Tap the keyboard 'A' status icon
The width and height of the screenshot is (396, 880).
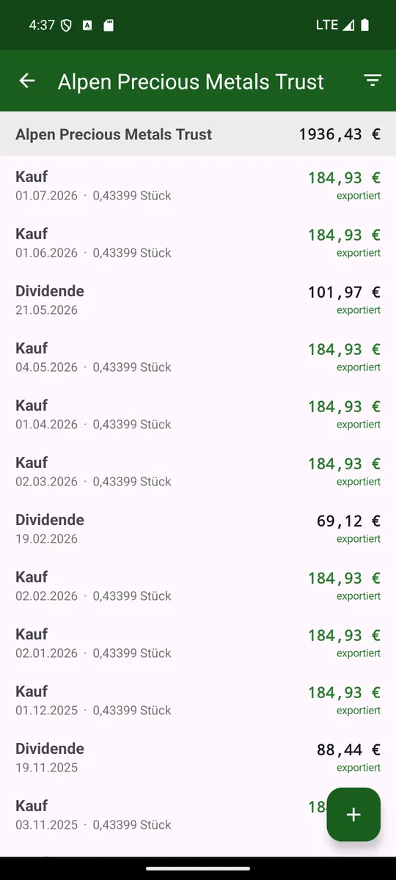point(87,25)
